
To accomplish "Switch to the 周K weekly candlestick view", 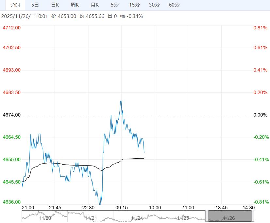I will click(75, 5).
